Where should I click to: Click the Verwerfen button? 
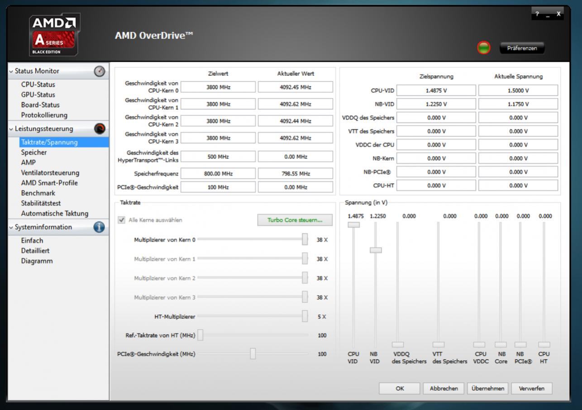click(x=532, y=388)
